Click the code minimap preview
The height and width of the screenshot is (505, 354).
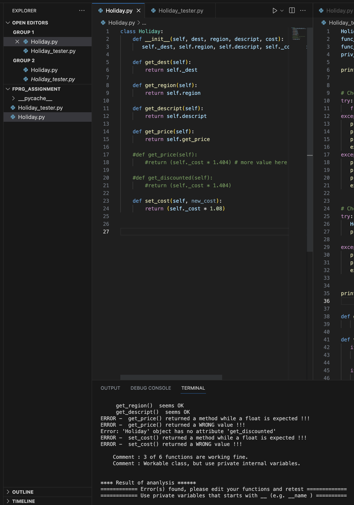tap(298, 33)
